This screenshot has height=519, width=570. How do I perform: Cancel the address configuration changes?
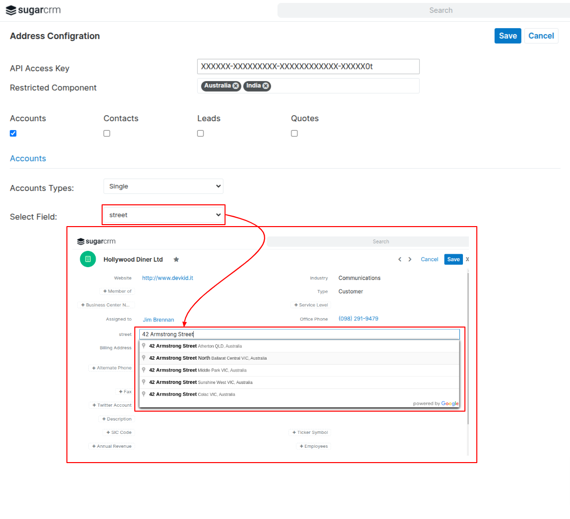(541, 36)
